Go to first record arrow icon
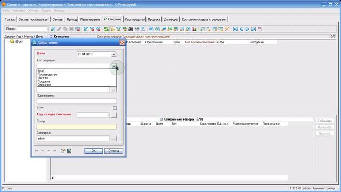The image size is (341, 192). coord(235,29)
